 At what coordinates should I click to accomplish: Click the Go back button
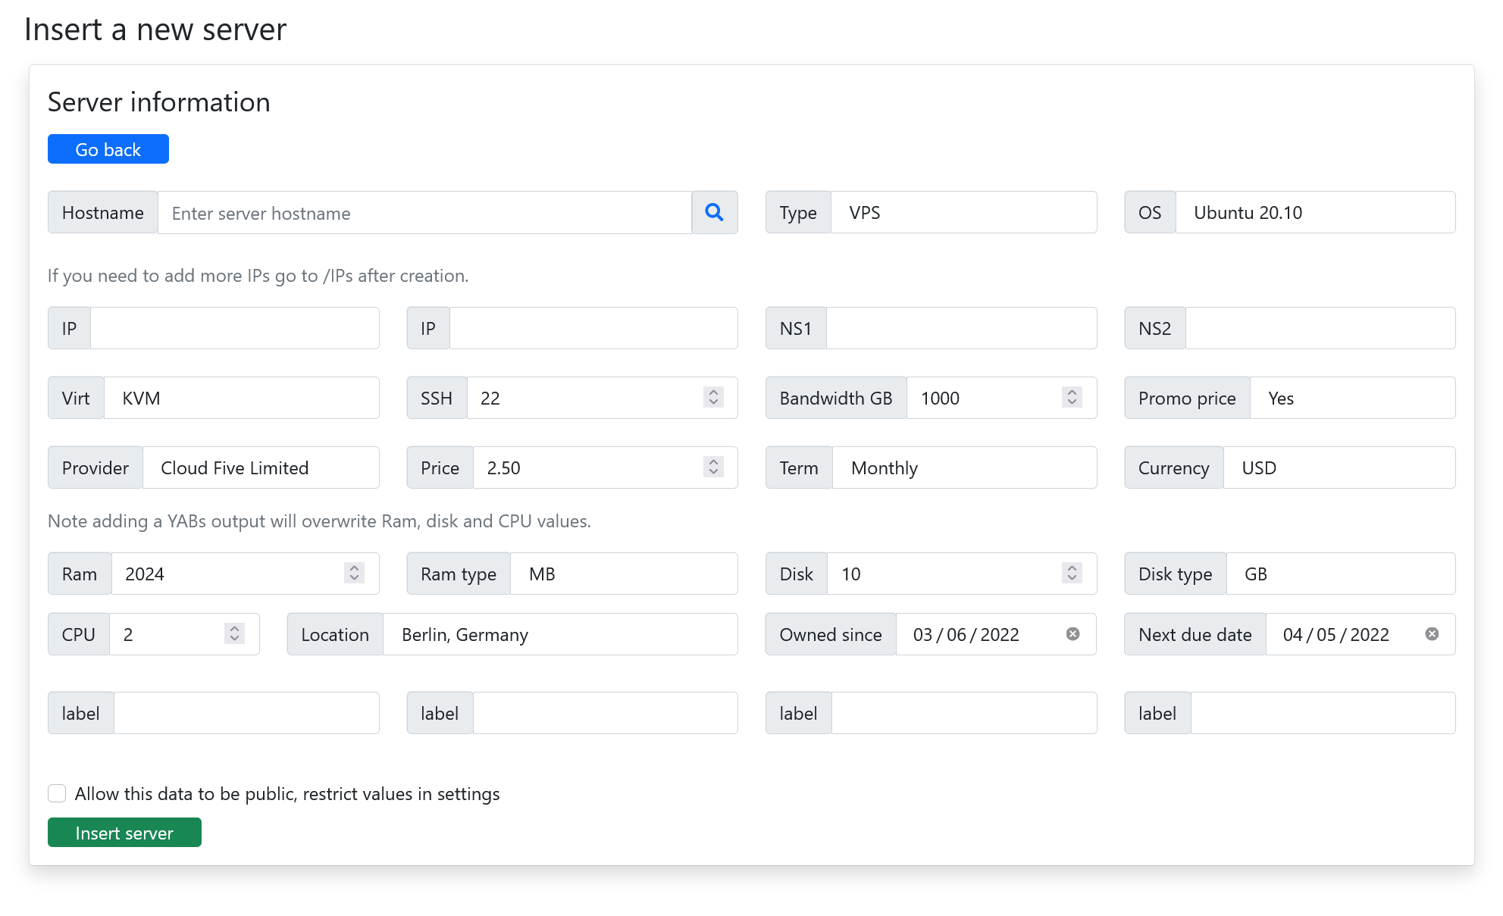(108, 149)
